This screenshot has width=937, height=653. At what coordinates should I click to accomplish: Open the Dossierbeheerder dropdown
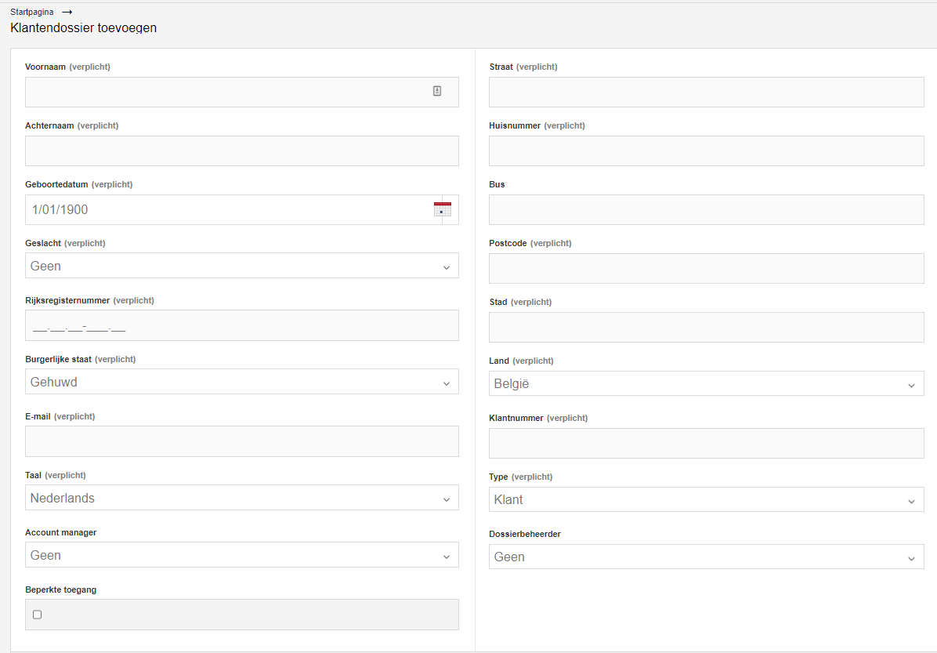pos(706,557)
